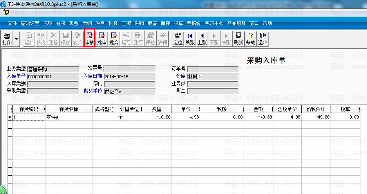The height and width of the screenshot is (194, 367).
Task: Open the 库存 menu
Action: 165,23
